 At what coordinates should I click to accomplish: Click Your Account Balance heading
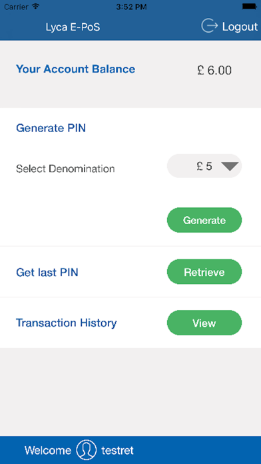(x=76, y=69)
